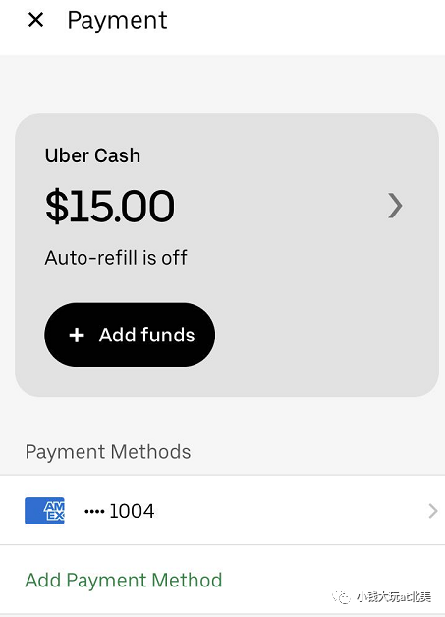Click the Payment page title
This screenshot has height=617, width=445.
[117, 20]
